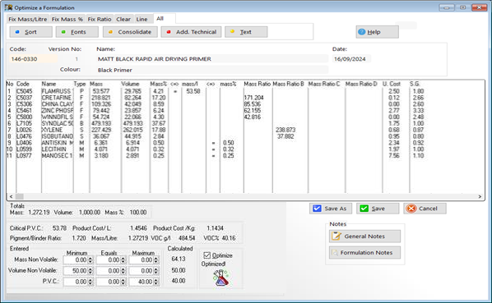This screenshot has width=492, height=303.
Task: Toggle the Optimize checkbox
Action: [207, 255]
